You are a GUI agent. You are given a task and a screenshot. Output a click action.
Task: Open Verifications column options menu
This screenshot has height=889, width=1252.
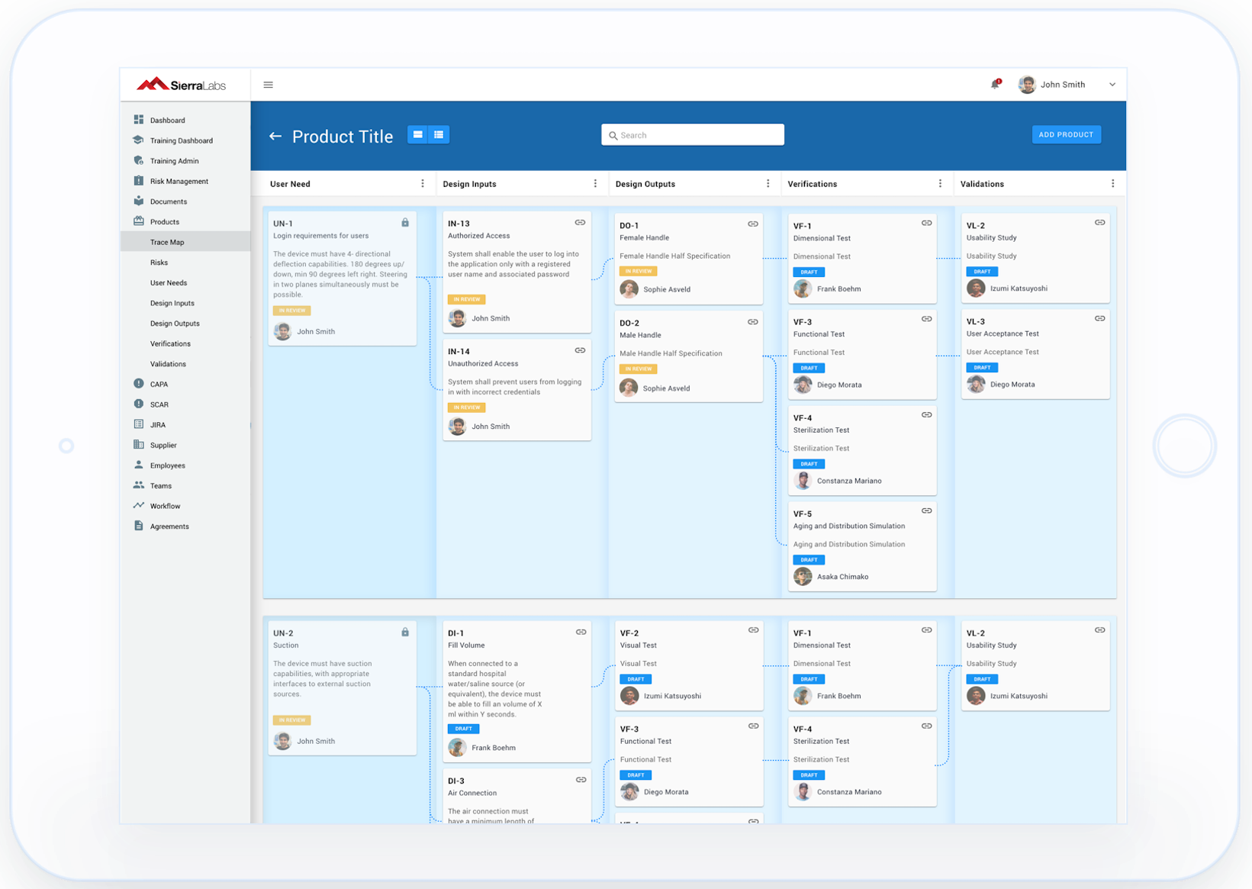[x=940, y=184]
